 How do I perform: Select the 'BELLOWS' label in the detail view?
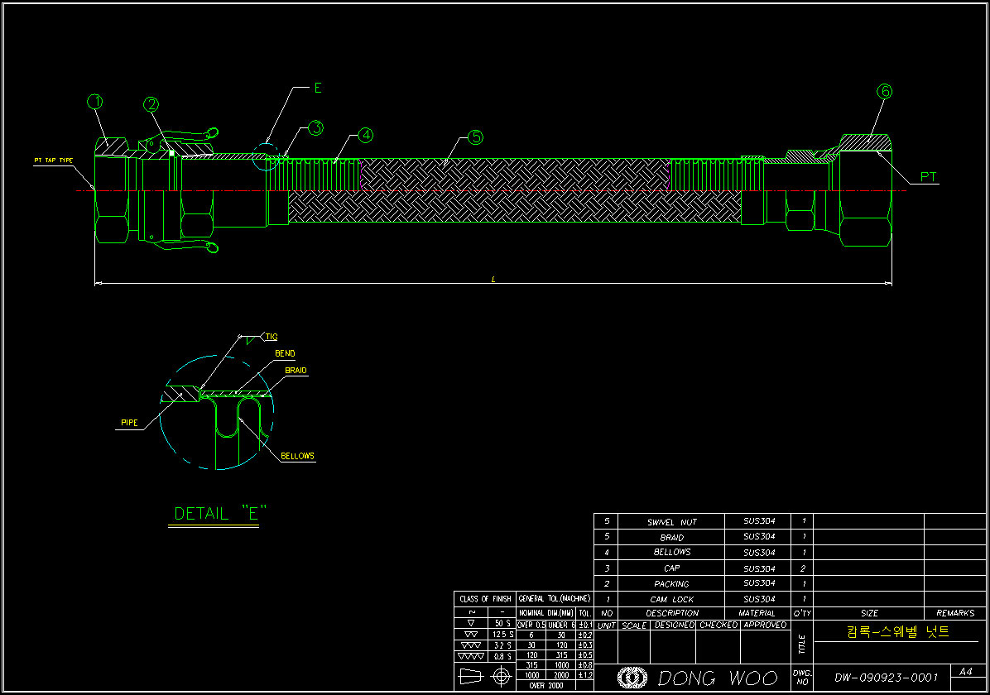(297, 456)
